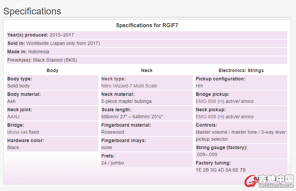Click EMG 808 (H) under Neck pickup
This screenshot has height=191, width=296.
[x=210, y=117]
